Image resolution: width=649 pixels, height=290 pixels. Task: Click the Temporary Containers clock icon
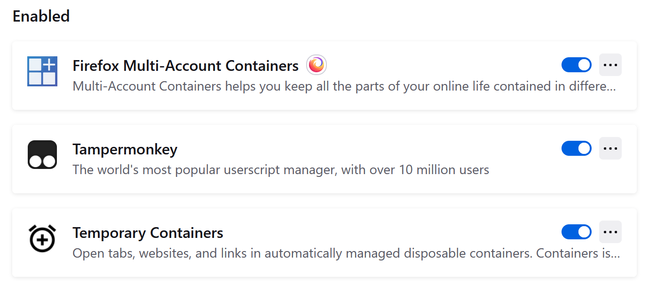[42, 238]
